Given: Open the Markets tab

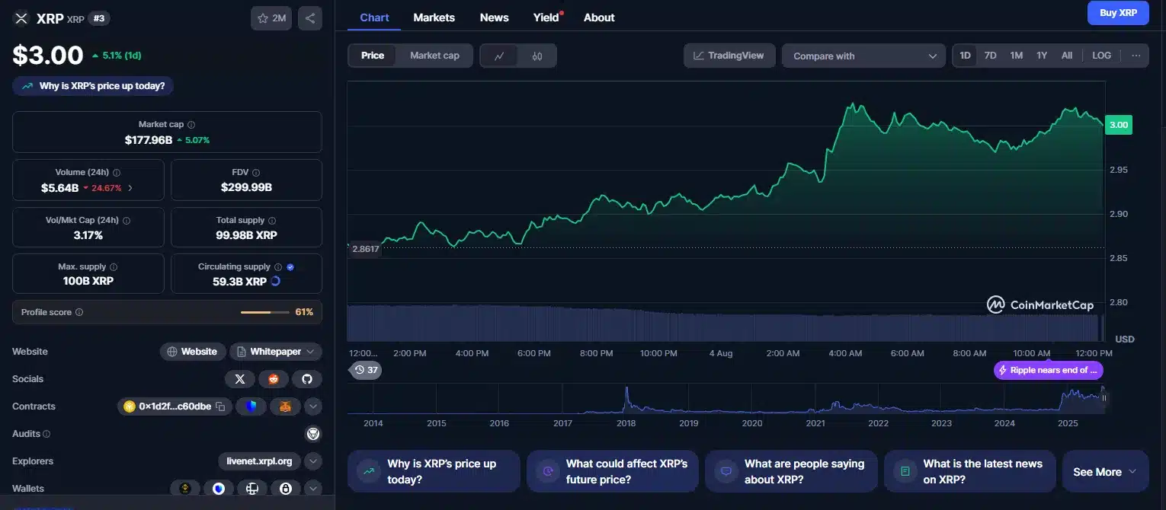Looking at the screenshot, I should pos(434,18).
